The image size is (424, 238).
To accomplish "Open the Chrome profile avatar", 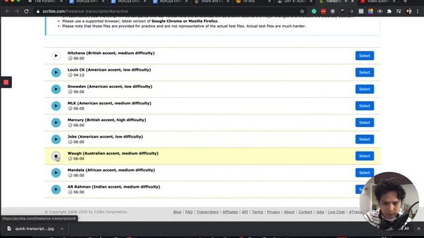I will point(409,11).
